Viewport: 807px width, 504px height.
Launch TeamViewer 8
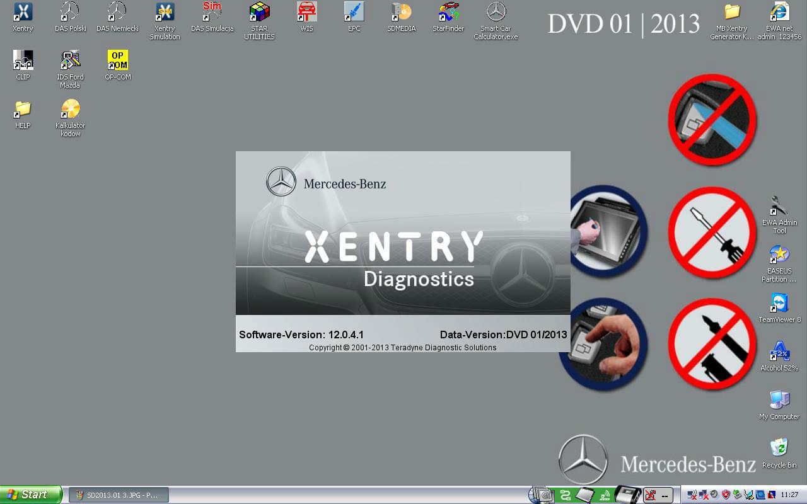pos(780,308)
